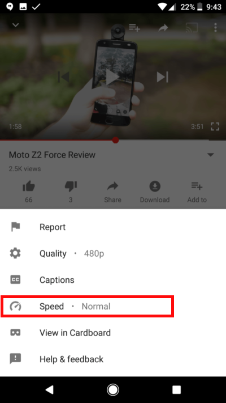Tap the add to playlist icon on the video

point(134,28)
